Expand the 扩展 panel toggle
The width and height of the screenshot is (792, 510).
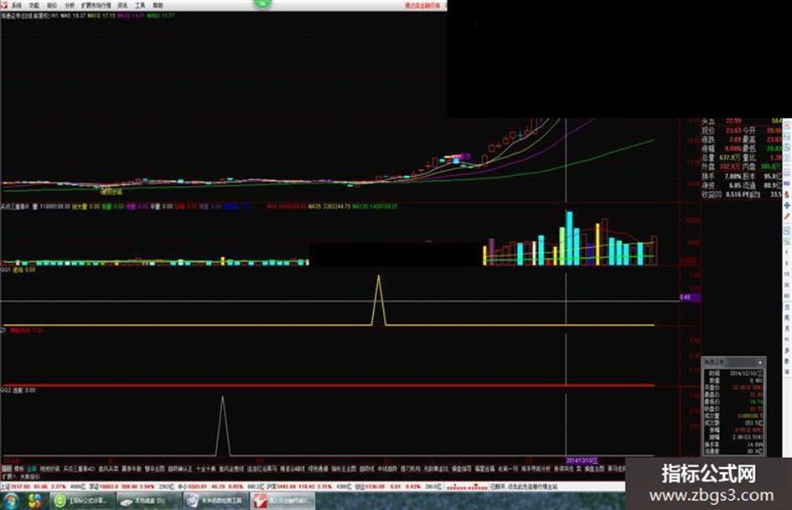(8, 477)
